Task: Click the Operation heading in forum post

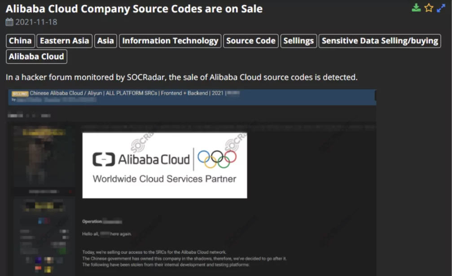Action: pos(92,221)
